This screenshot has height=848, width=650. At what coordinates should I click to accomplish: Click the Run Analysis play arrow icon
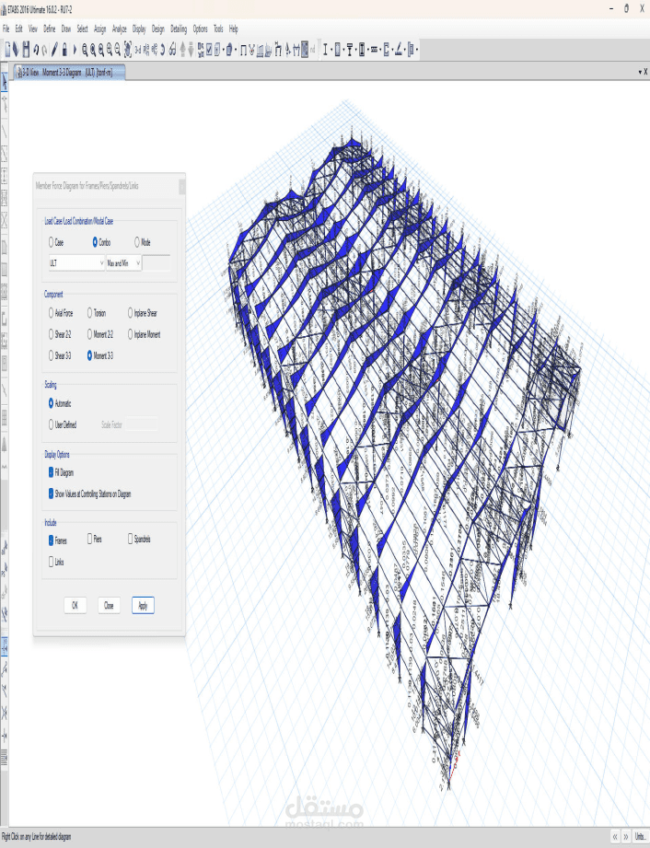click(75, 50)
